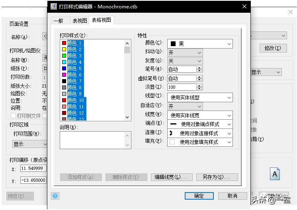Screen dimensions: 297x210
Task: Open the 端点(E) end style dropdown
Action: point(200,124)
